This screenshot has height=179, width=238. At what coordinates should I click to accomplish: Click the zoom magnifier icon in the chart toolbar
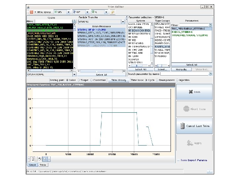tap(45, 159)
